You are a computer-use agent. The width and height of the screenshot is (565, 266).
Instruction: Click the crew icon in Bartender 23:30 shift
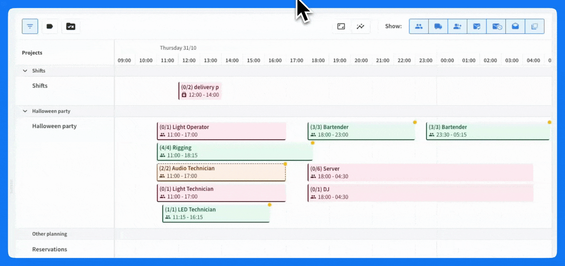point(432,135)
